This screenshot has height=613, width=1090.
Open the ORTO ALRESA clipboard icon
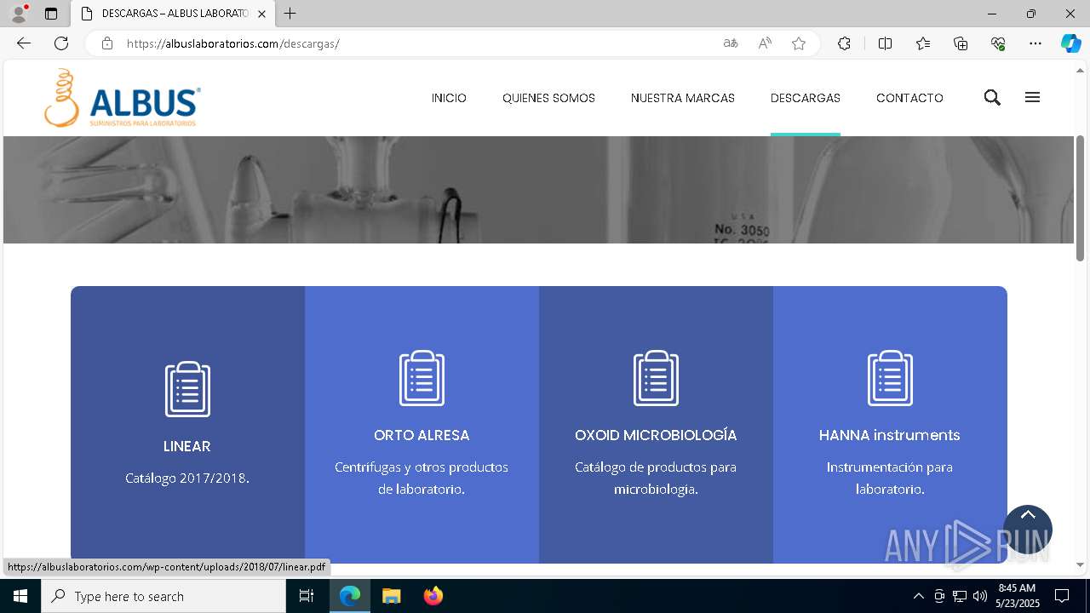pyautogui.click(x=422, y=378)
